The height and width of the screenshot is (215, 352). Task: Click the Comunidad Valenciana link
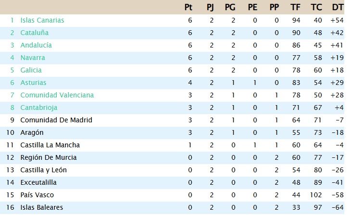(x=57, y=95)
